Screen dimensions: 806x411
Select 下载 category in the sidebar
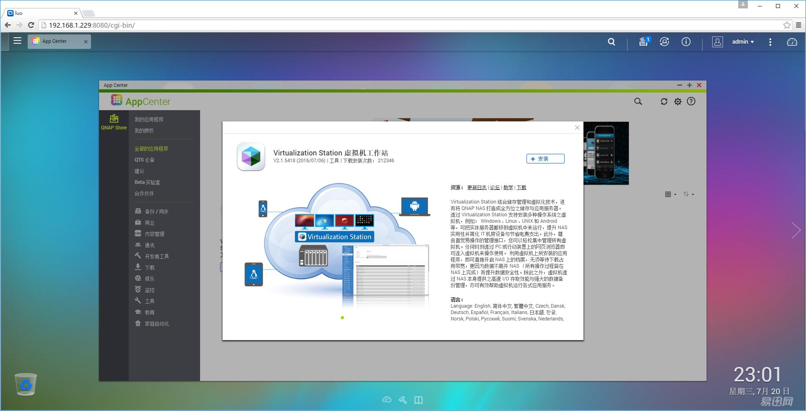144,268
